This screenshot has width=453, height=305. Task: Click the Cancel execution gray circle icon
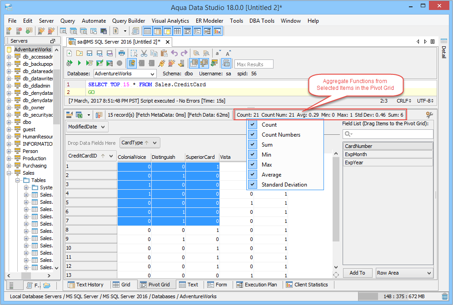119,63
